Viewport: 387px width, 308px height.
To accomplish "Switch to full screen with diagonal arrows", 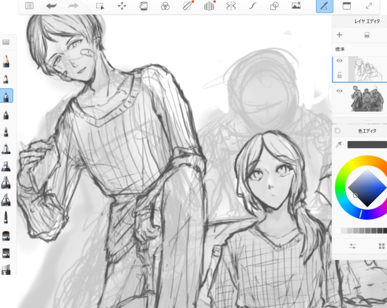I will pos(369,6).
